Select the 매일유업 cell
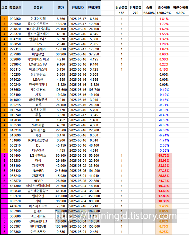189x235 pixels. 38,54
